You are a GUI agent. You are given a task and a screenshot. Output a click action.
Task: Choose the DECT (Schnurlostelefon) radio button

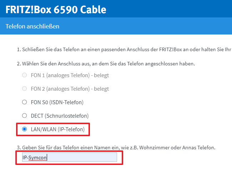24,116
